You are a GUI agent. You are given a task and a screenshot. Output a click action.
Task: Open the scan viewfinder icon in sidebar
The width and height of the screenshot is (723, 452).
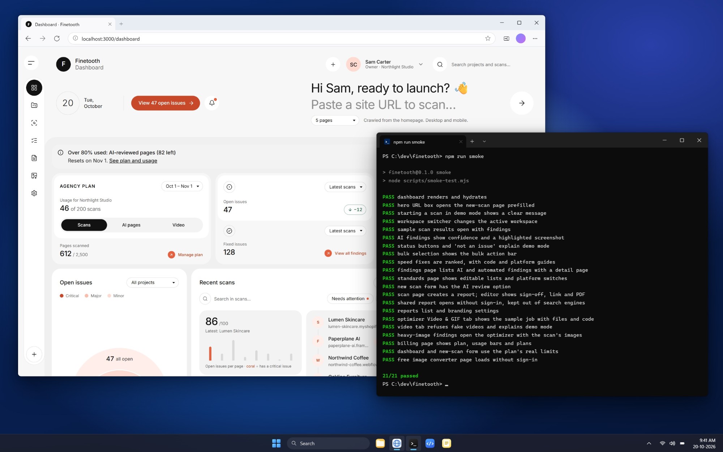pos(34,123)
